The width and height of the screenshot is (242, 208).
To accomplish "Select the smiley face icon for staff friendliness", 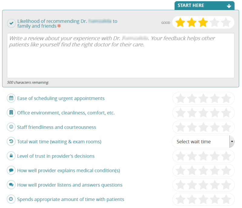I will click(x=11, y=127).
